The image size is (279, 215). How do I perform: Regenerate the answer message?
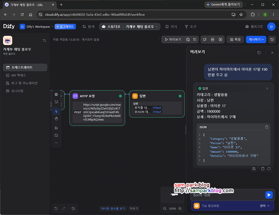tap(269, 169)
